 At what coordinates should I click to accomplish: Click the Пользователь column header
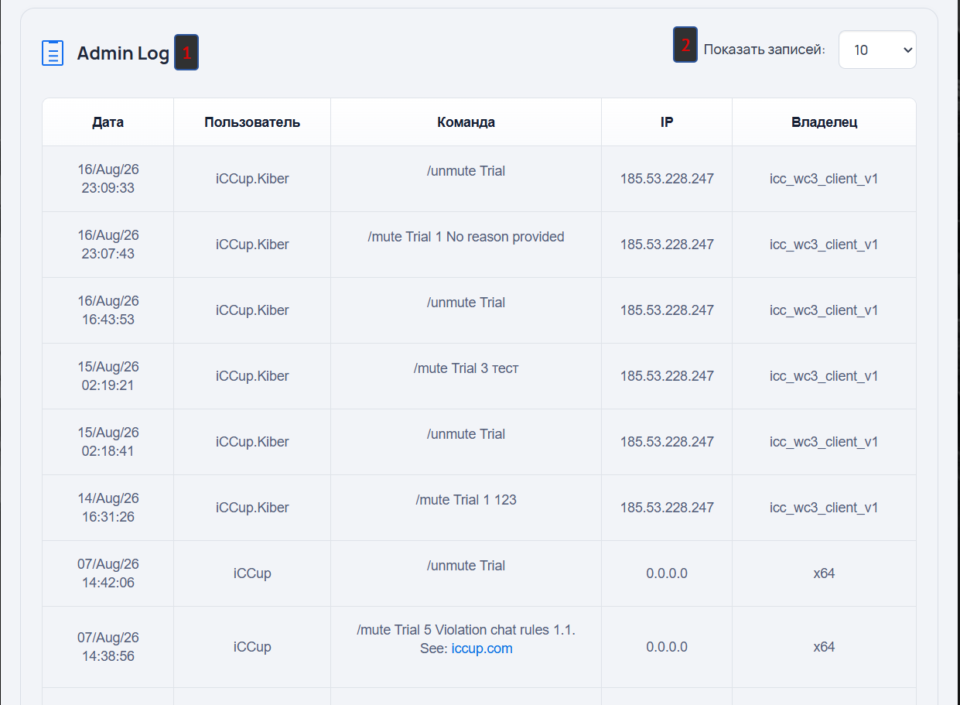252,122
